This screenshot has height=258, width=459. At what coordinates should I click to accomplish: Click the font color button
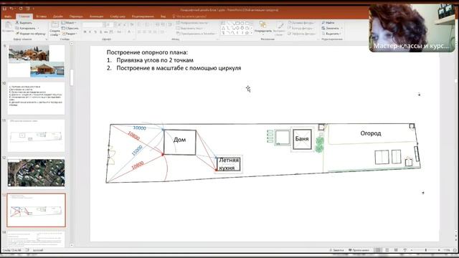pos(129,32)
